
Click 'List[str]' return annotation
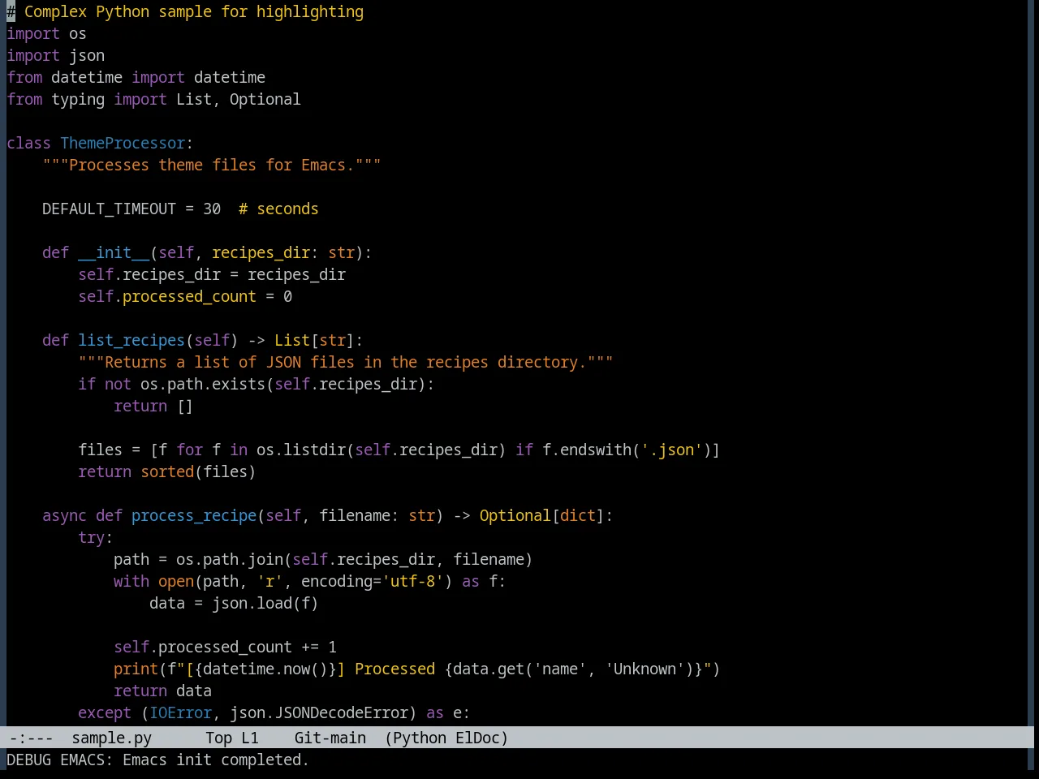tap(314, 340)
